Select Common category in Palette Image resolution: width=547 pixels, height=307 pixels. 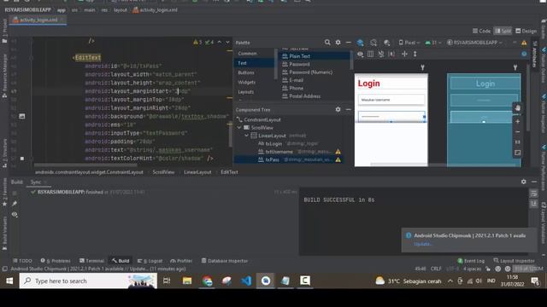click(247, 53)
